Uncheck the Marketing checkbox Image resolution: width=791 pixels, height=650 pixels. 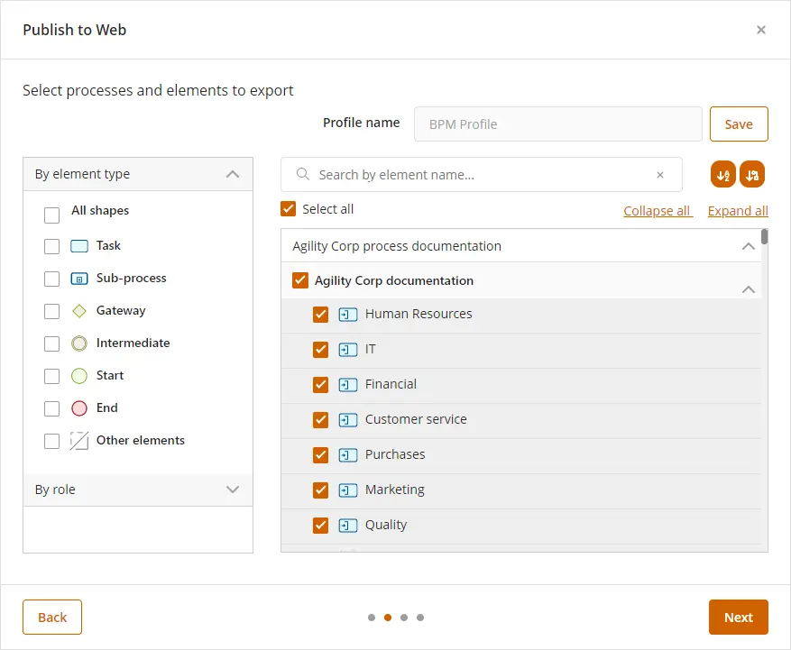coord(320,490)
